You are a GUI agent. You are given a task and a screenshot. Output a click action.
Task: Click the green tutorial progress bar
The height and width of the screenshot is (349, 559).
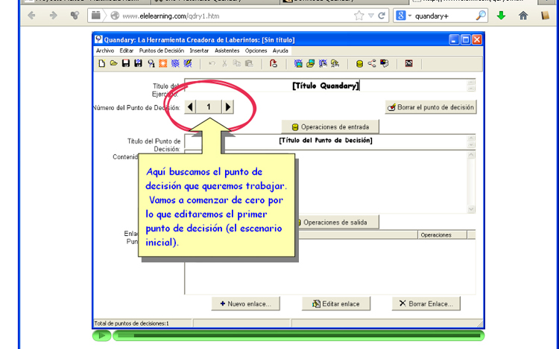(x=298, y=336)
